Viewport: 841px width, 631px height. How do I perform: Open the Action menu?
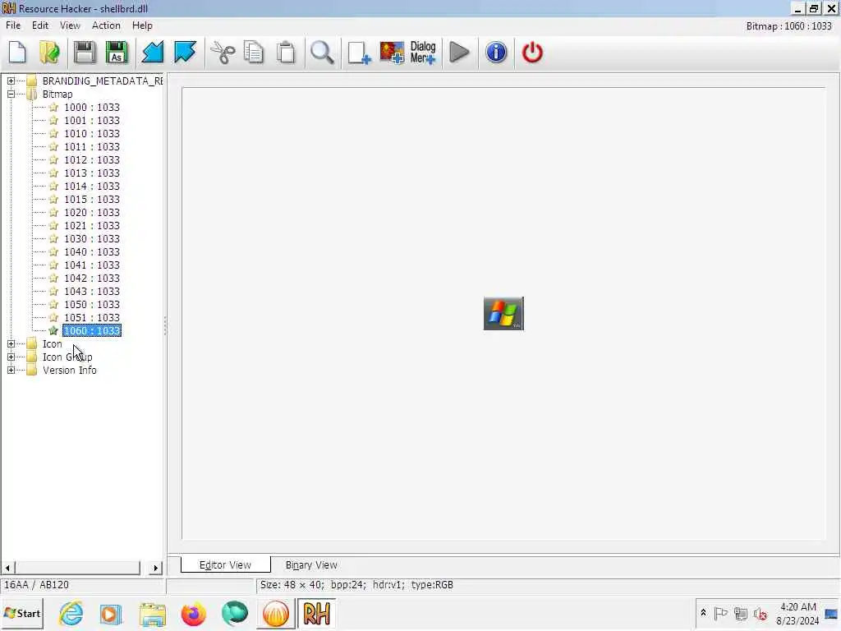(x=106, y=25)
